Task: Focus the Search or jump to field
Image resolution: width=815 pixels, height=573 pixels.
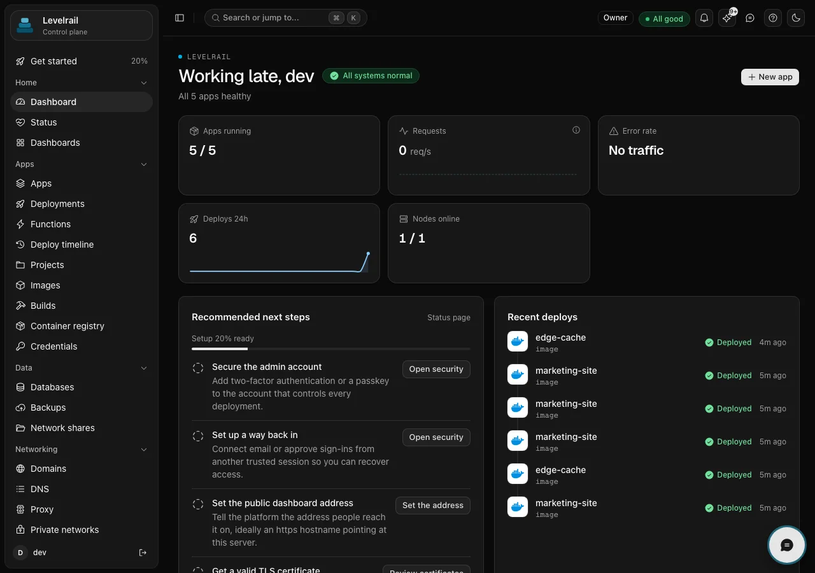Action: (286, 18)
